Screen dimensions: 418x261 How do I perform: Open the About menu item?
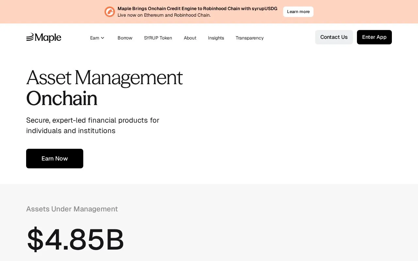point(190,38)
